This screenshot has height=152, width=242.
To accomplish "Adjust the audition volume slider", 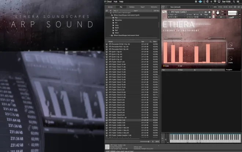I will point(145,141).
